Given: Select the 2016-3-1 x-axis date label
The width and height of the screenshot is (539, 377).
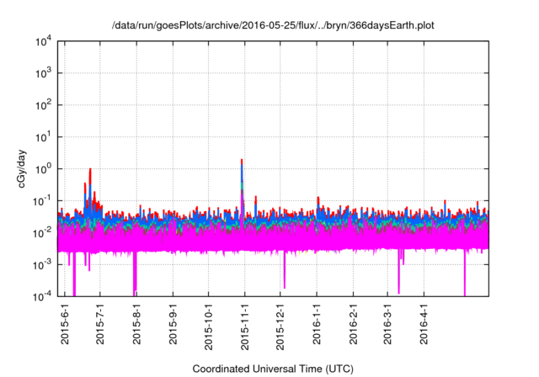Looking at the screenshot, I should click(387, 325).
